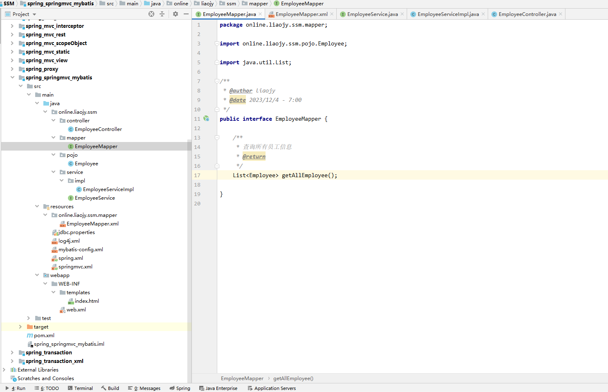
Task: Expand the test folder
Action: click(x=29, y=318)
